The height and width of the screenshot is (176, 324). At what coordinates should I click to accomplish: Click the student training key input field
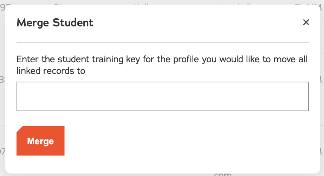tap(162, 96)
